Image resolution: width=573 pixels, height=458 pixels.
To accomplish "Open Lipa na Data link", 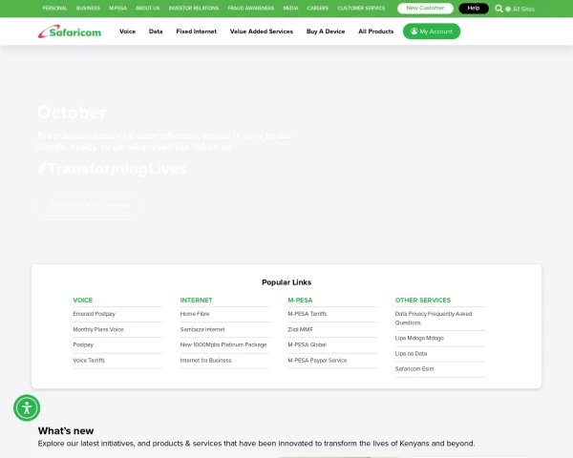I will pos(411,354).
